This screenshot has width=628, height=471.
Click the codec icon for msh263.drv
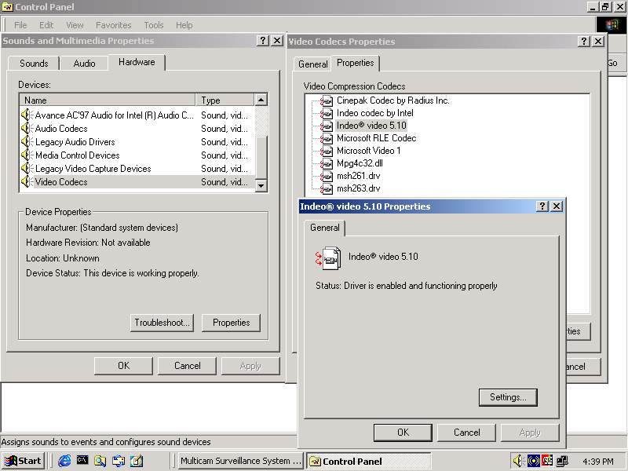[x=327, y=188]
